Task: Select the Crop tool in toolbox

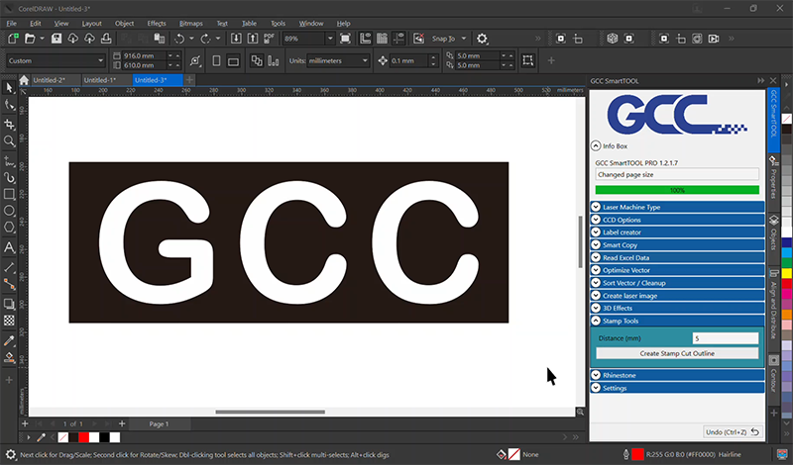Action: pyautogui.click(x=9, y=124)
